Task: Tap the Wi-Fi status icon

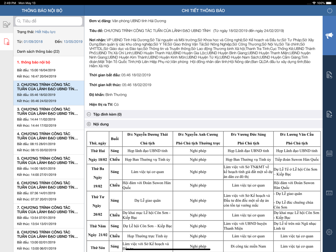Action: 314,3
